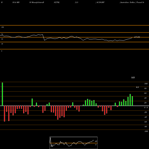Click the "SI MunafaSutraR" header text
This screenshot has width=149, height=149.
pyautogui.click(x=37, y=2)
